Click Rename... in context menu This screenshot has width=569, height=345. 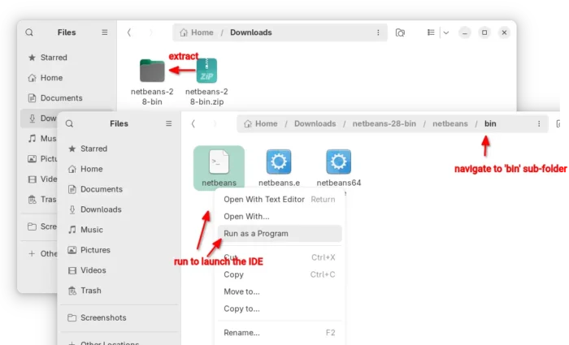[241, 333]
